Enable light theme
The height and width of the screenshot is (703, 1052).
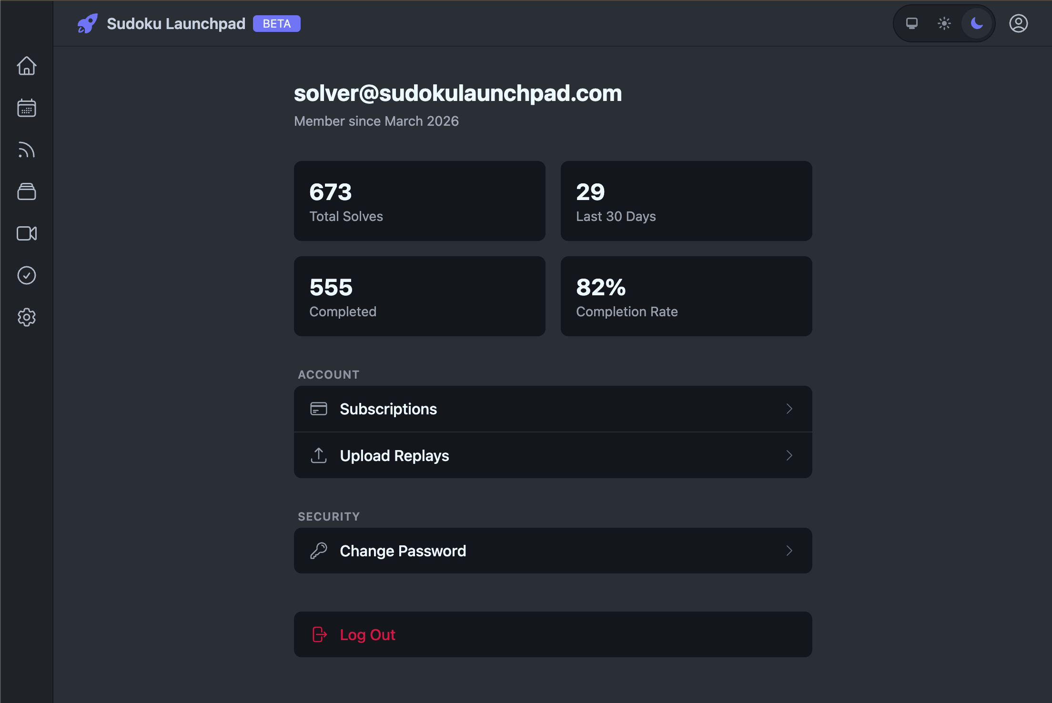pyautogui.click(x=944, y=23)
